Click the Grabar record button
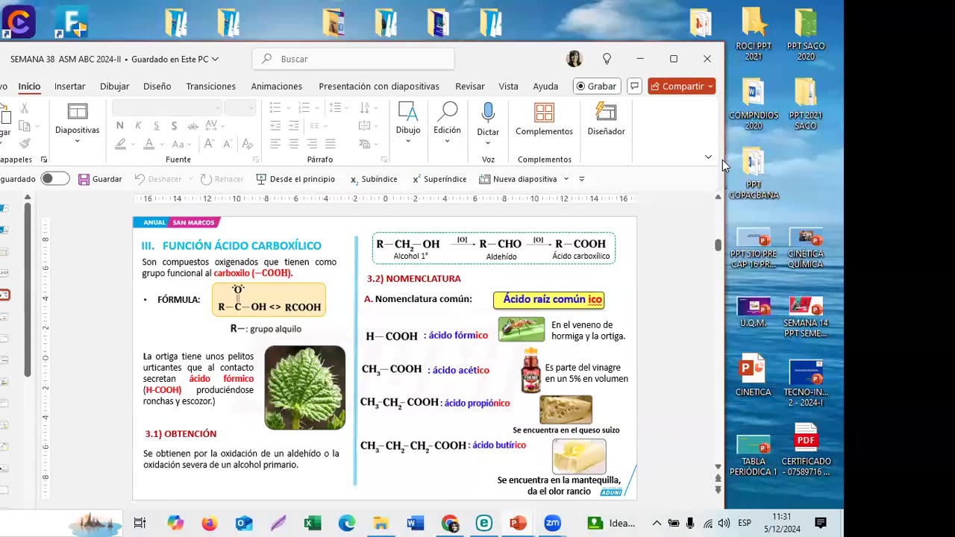 [x=595, y=87]
